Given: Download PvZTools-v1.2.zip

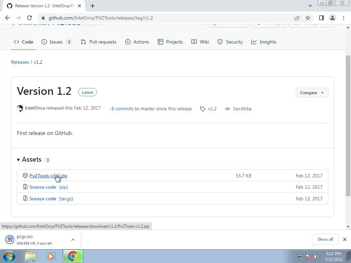Looking at the screenshot, I should click(48, 176).
